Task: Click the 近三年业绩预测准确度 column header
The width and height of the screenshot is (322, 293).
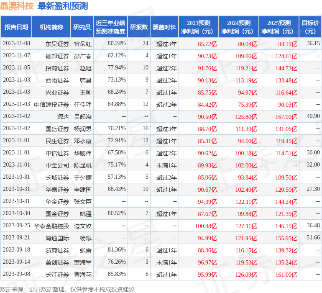Action: tap(110, 27)
